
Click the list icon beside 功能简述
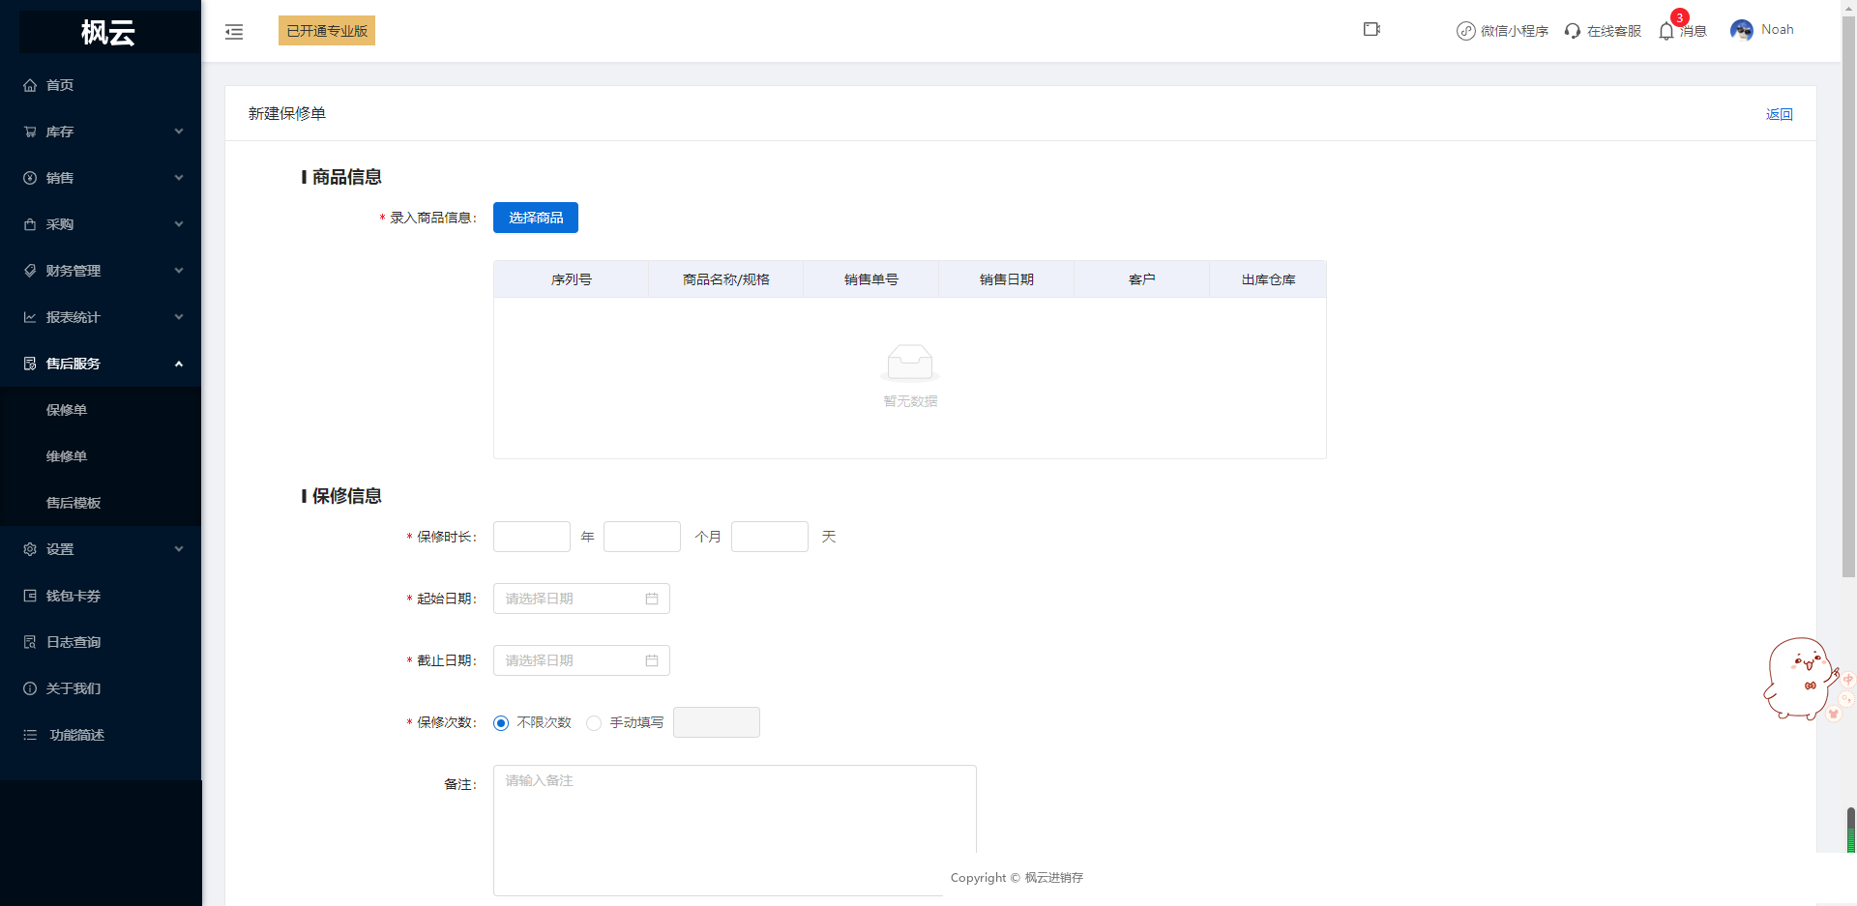tap(30, 735)
